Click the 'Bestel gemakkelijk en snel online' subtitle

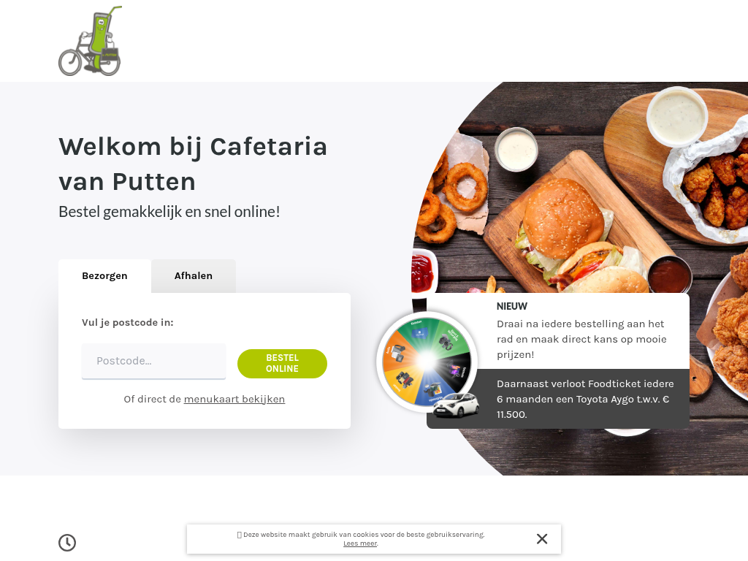pos(169,211)
